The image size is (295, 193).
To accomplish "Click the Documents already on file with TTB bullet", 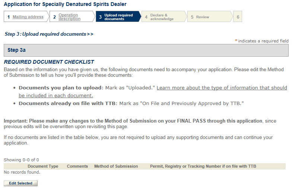I will tap(131, 103).
